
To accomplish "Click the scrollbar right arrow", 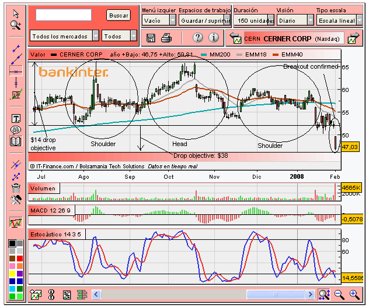I will [x=310, y=294].
